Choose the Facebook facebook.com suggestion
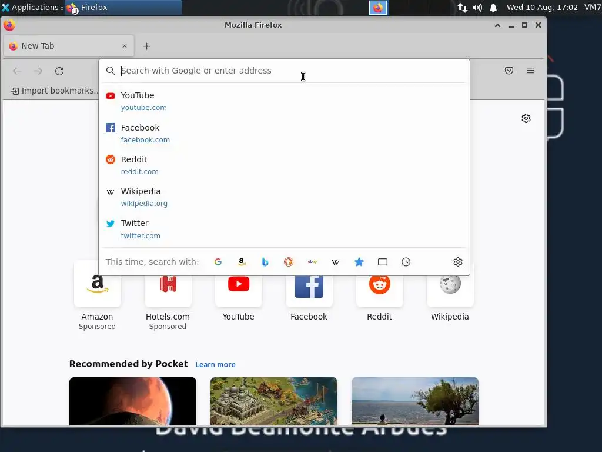The image size is (602, 452). coord(284,134)
